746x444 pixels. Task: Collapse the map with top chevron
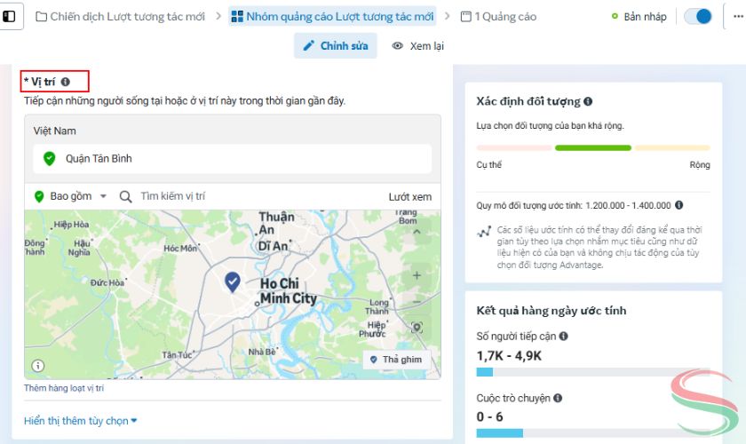point(417,232)
